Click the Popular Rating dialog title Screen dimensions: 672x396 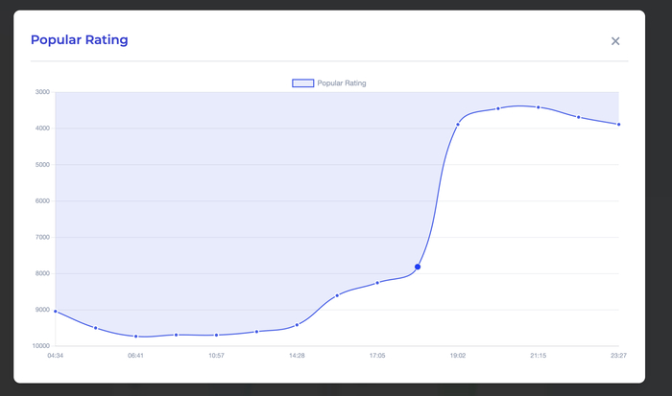(x=79, y=40)
